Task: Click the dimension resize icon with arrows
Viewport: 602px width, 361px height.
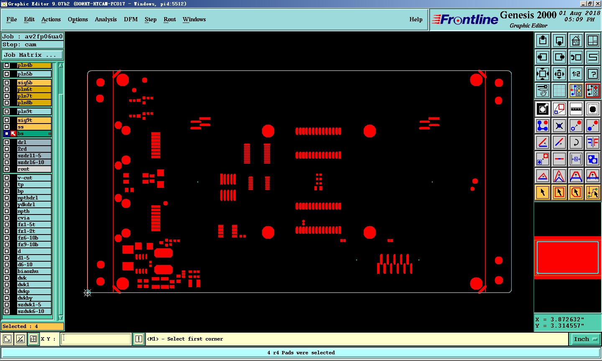Action: pyautogui.click(x=576, y=159)
